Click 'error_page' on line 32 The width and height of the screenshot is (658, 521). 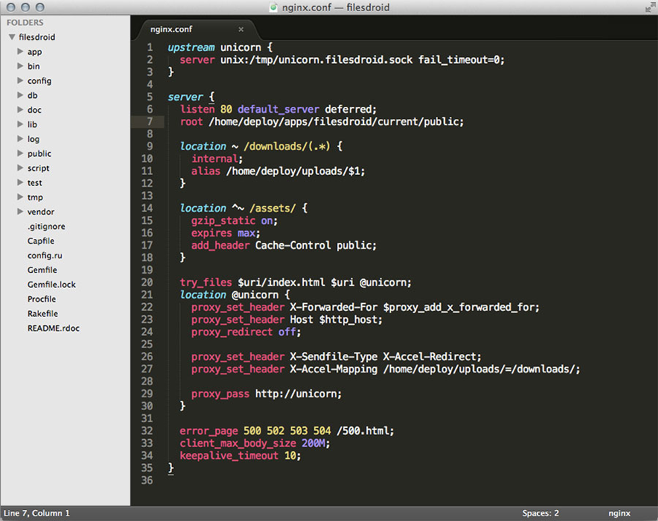pyautogui.click(x=209, y=430)
